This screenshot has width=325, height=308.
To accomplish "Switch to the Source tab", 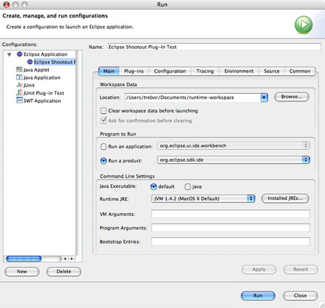I will point(272,71).
